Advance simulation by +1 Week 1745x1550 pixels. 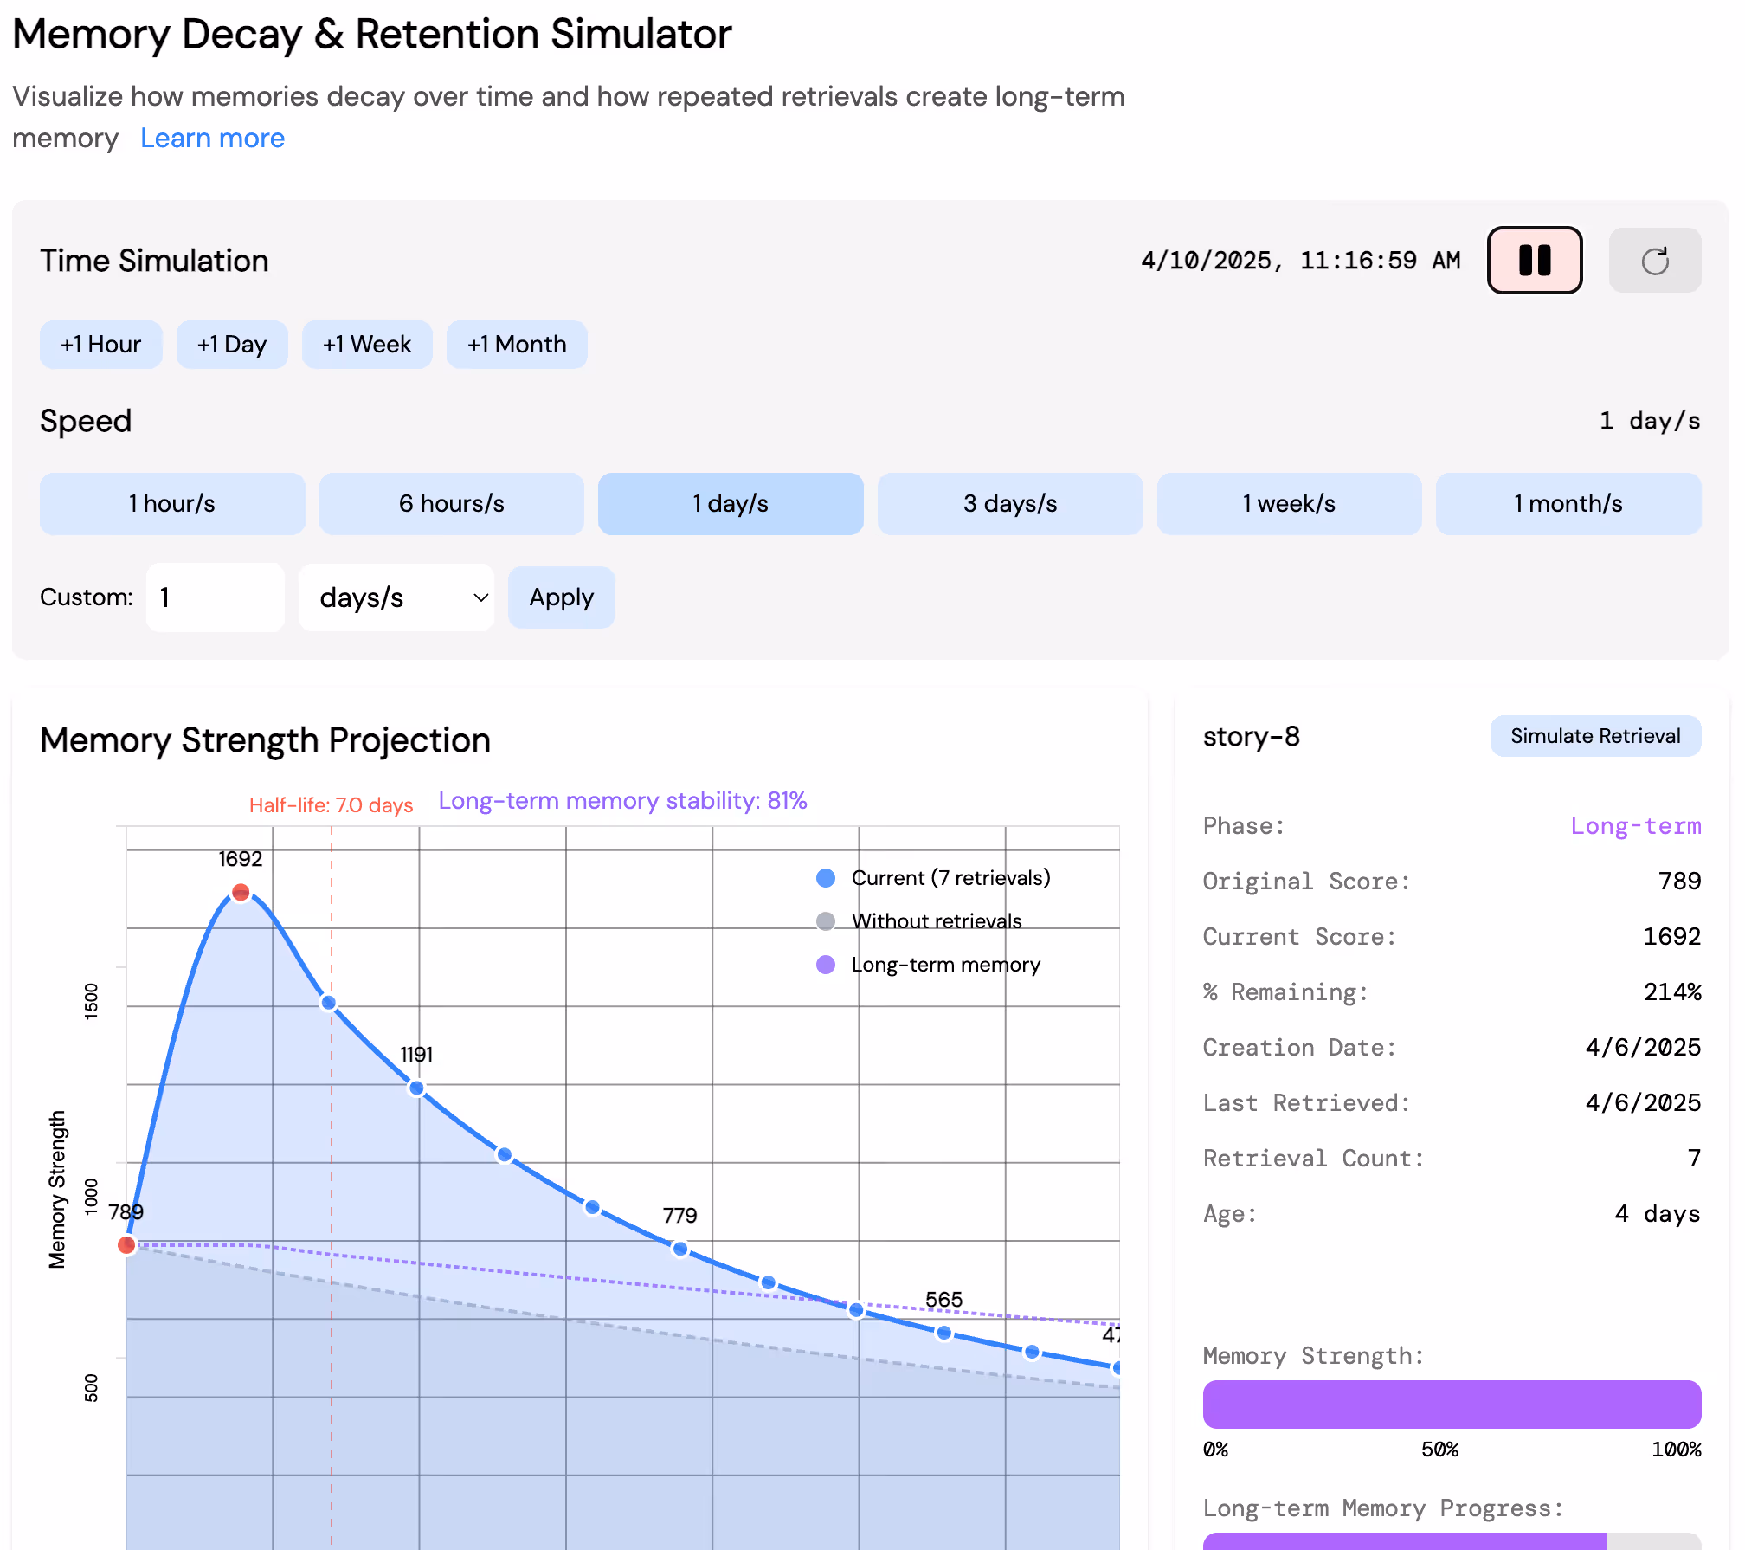(x=367, y=344)
